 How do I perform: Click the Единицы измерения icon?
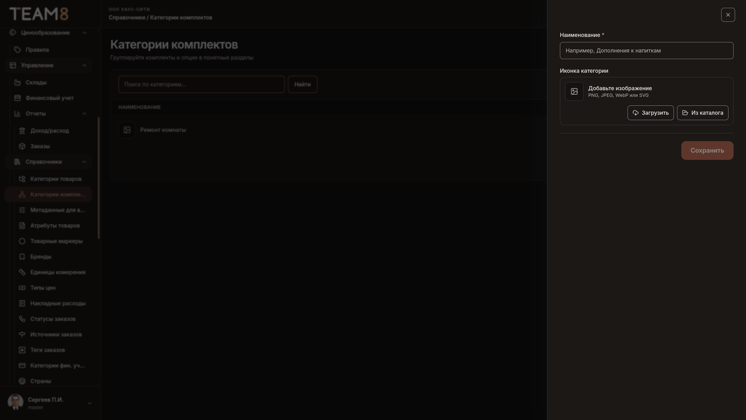(x=22, y=272)
